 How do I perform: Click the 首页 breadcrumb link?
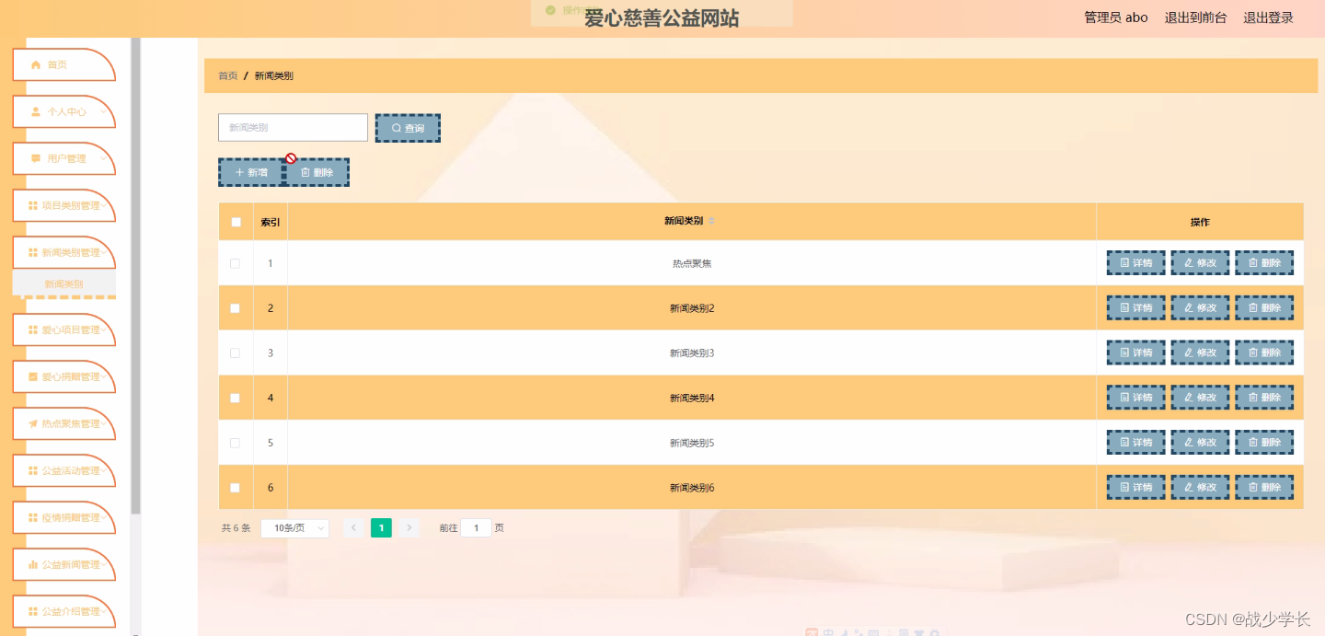(227, 75)
